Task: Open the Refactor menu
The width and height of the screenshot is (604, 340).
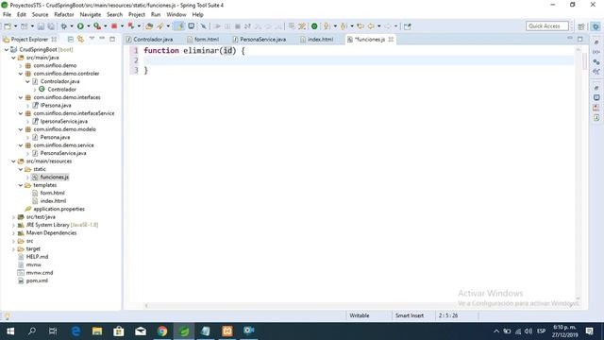Action: point(64,15)
